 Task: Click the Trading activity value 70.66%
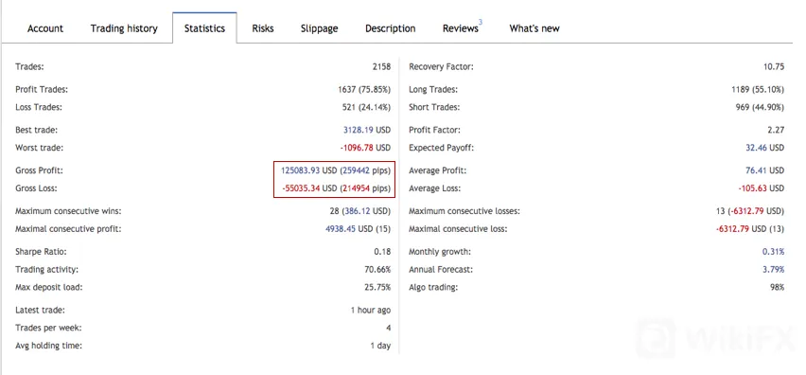(377, 270)
